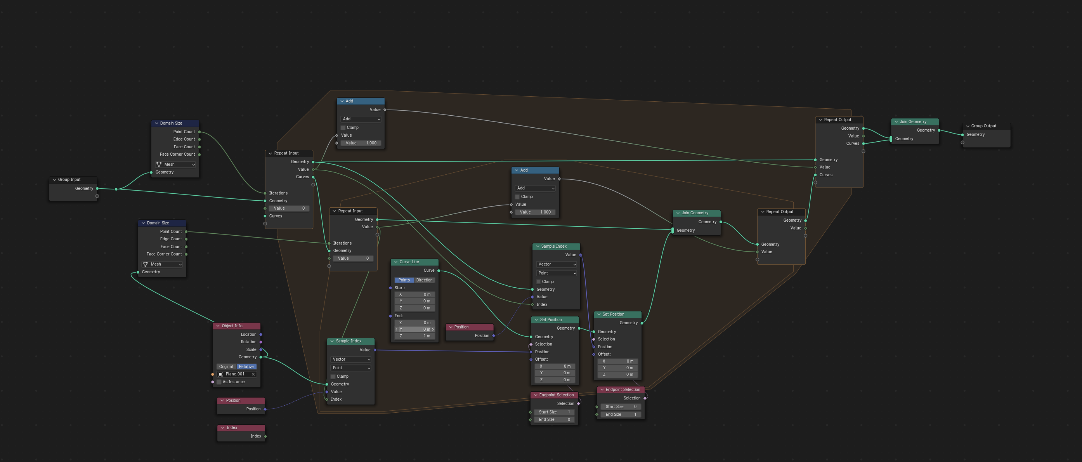Click the object icon beside Plane.001
1082x462 pixels.
coord(220,374)
